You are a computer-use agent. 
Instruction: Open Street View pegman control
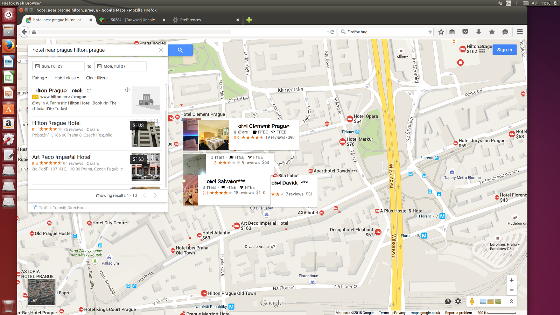tap(472, 301)
